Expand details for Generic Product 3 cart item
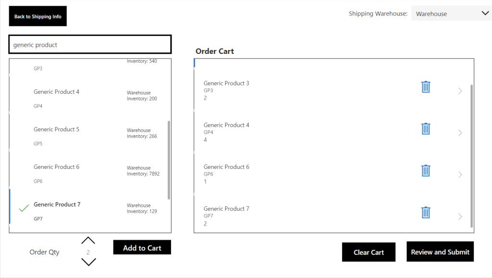492x278 pixels. pos(460,91)
